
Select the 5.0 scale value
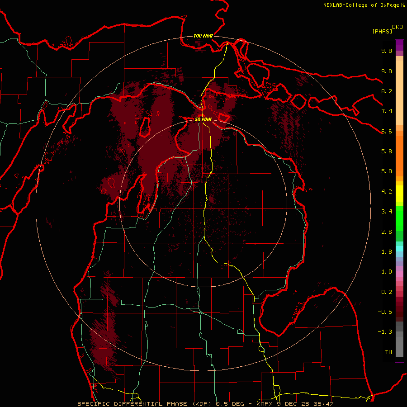387,171
